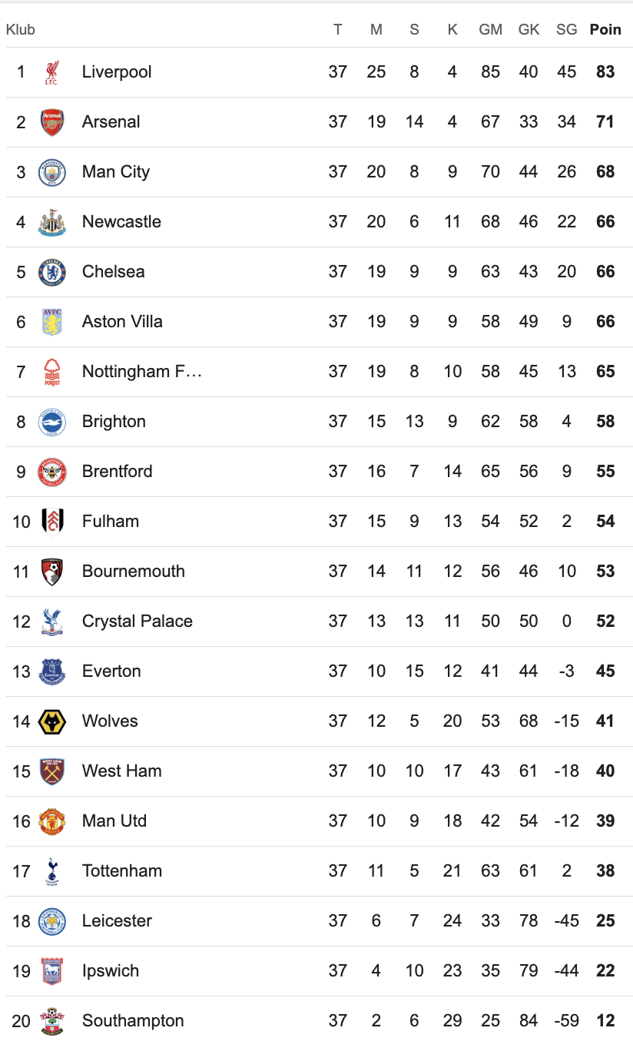
Task: Click the Klub column header
Action: (x=21, y=30)
